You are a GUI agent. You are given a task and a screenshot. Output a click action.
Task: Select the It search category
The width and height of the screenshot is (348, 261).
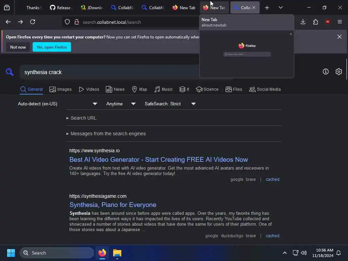pyautogui.click(x=184, y=89)
